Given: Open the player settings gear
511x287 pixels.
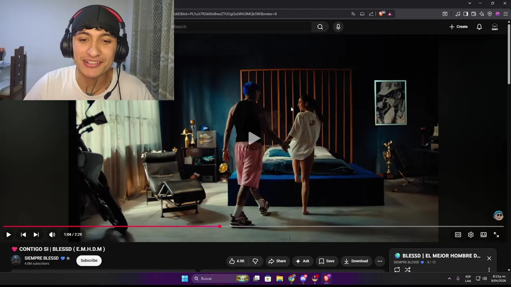Looking at the screenshot, I should pos(471,235).
